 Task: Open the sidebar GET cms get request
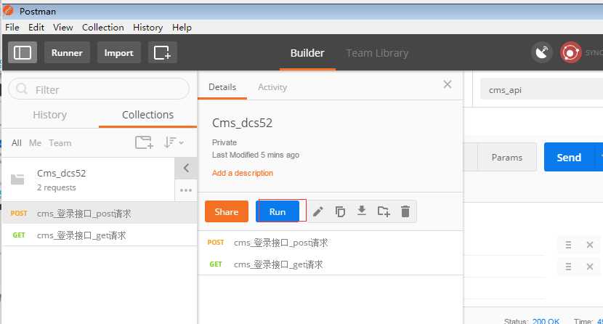(100, 235)
